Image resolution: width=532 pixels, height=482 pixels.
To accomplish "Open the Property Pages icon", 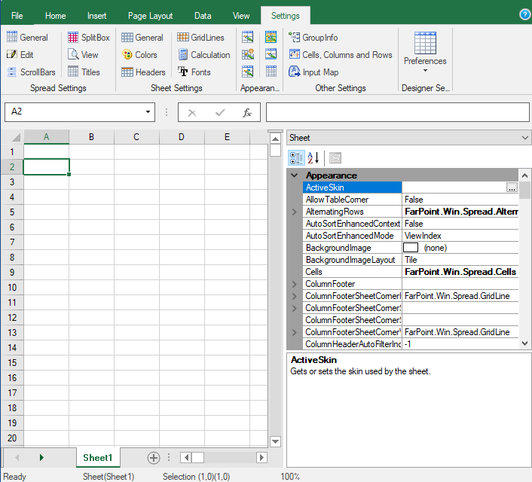I will pos(335,158).
